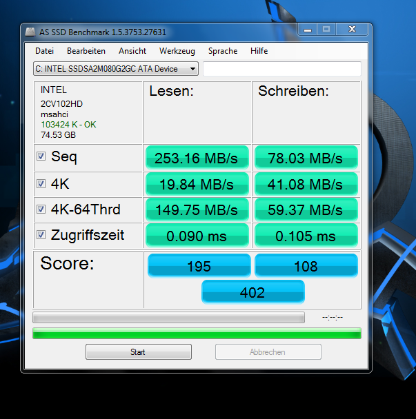This screenshot has width=416, height=419.
Task: Click the Start button
Action: point(139,352)
